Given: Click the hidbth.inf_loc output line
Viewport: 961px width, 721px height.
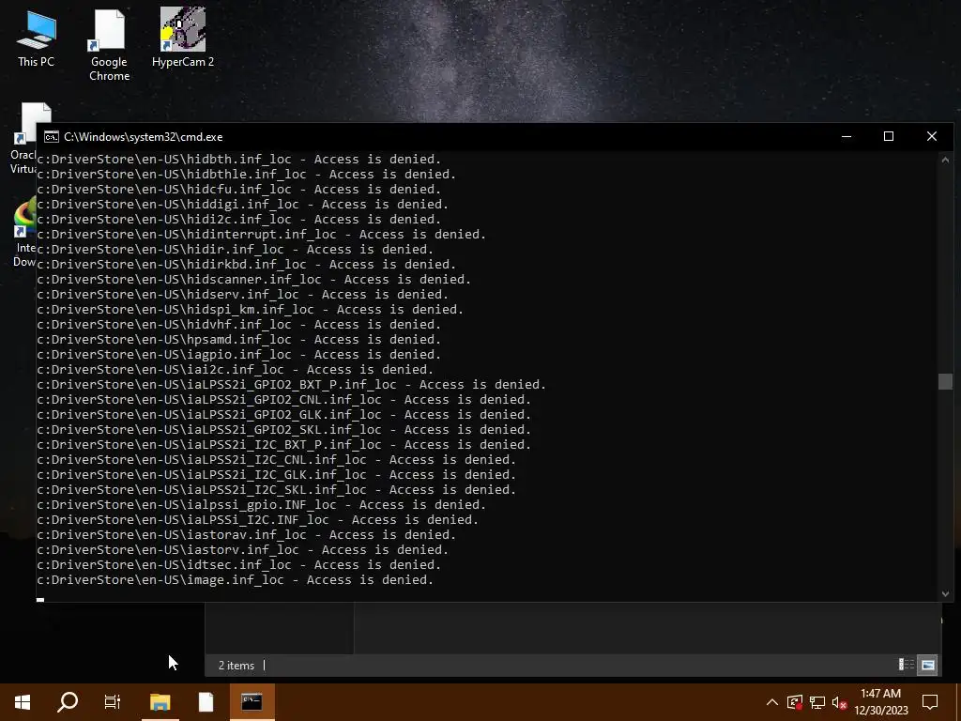Looking at the screenshot, I should [239, 160].
